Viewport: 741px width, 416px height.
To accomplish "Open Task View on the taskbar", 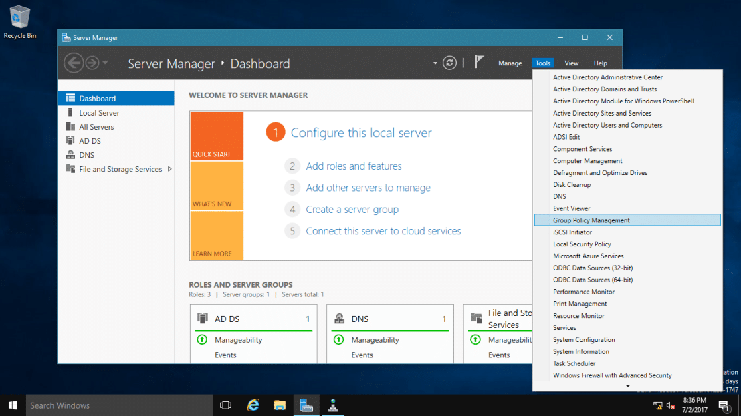I will click(226, 405).
